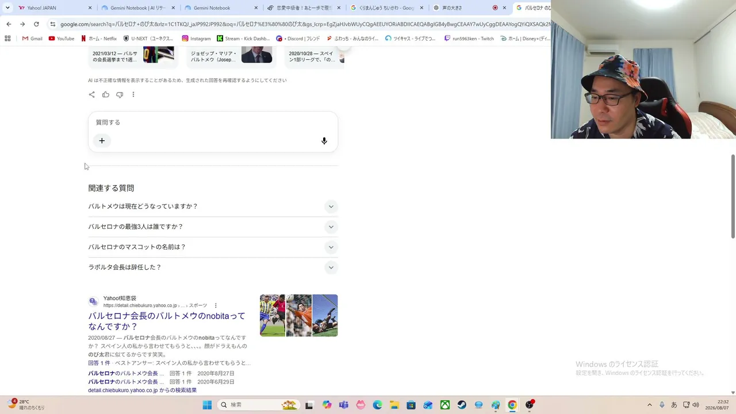Click 'detail.chiebukuro.yahoo.co.jp からの検索結果' link

tap(142, 390)
